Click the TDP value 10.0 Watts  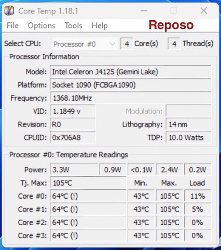188,137
